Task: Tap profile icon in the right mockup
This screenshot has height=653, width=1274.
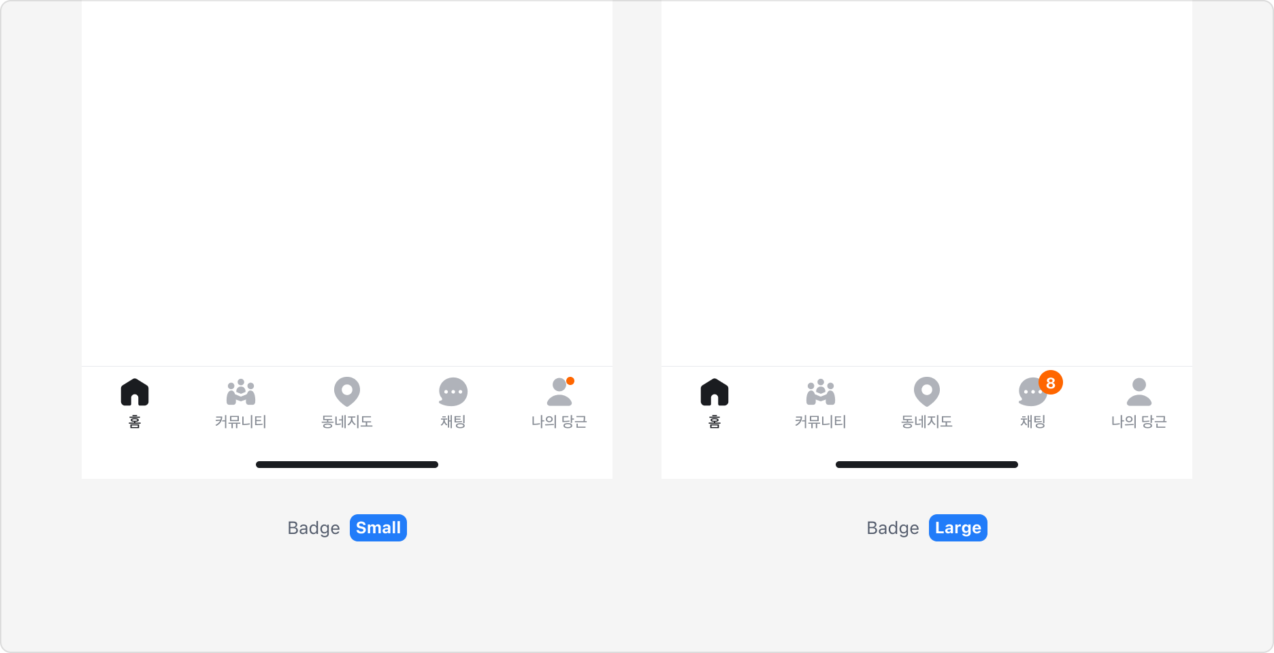Action: (x=1139, y=392)
